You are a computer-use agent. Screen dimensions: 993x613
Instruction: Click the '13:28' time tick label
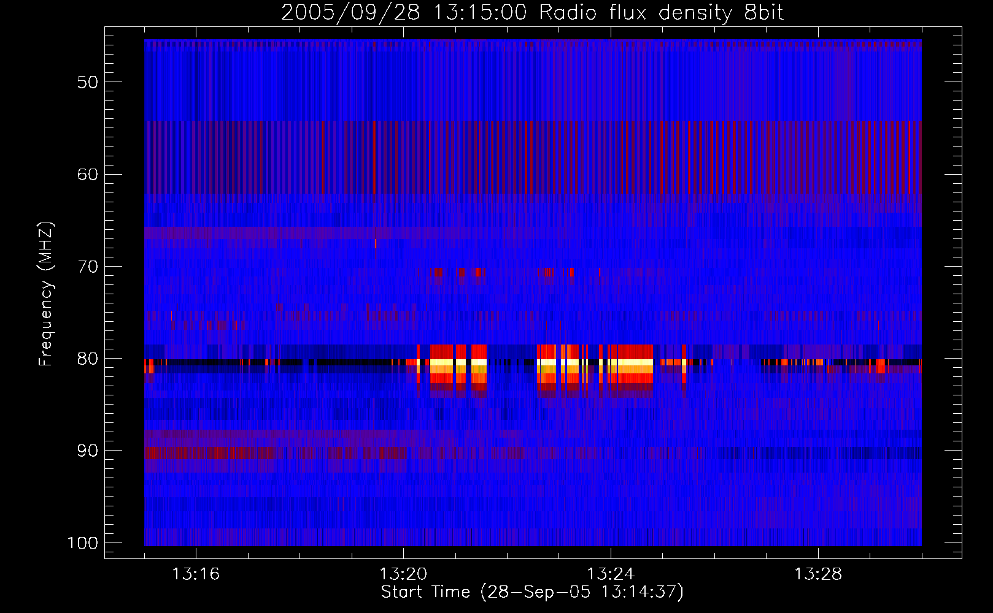tap(818, 574)
